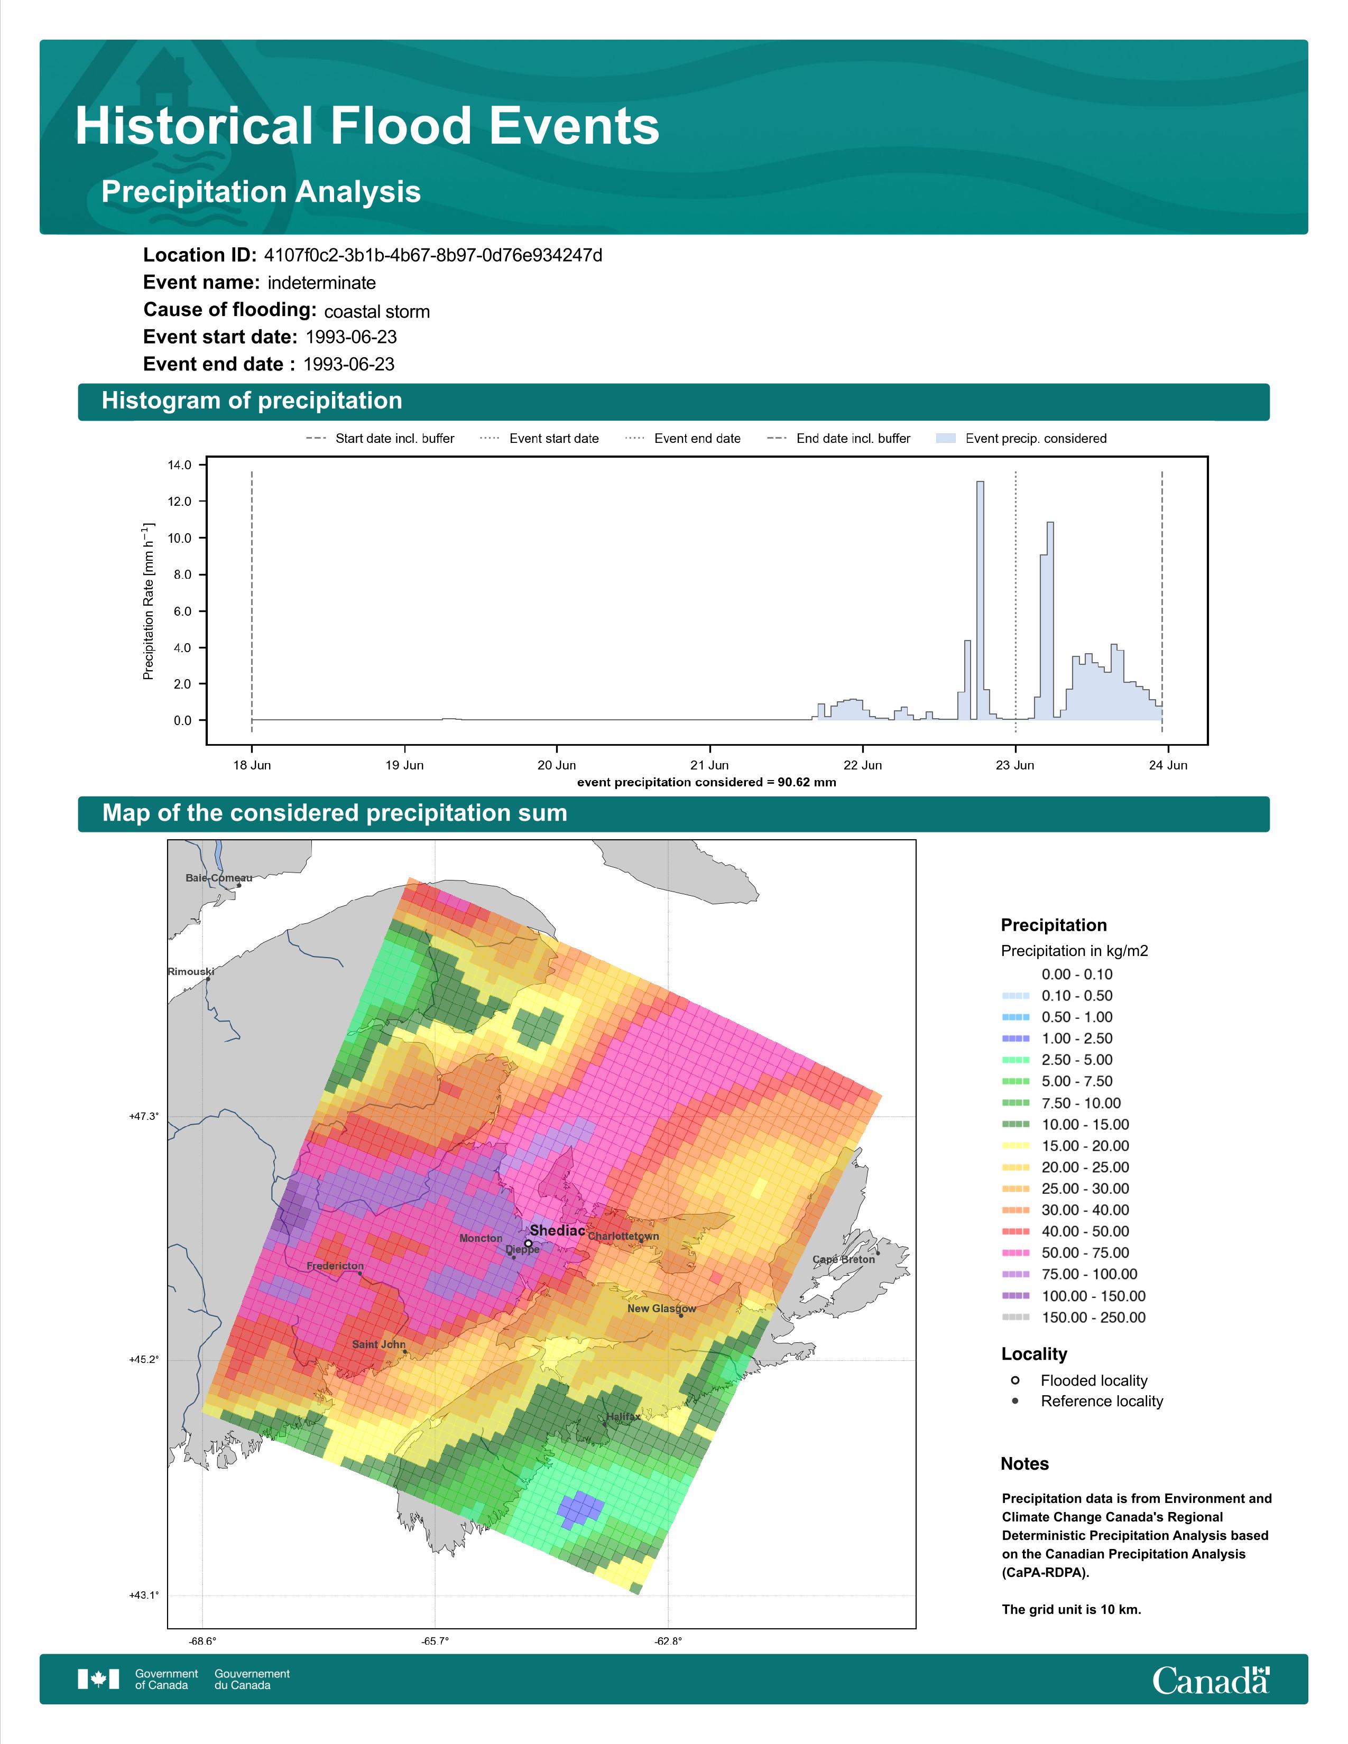Image resolution: width=1348 pixels, height=1744 pixels.
Task: Click the +47.3° latitude label
Action: (144, 1116)
